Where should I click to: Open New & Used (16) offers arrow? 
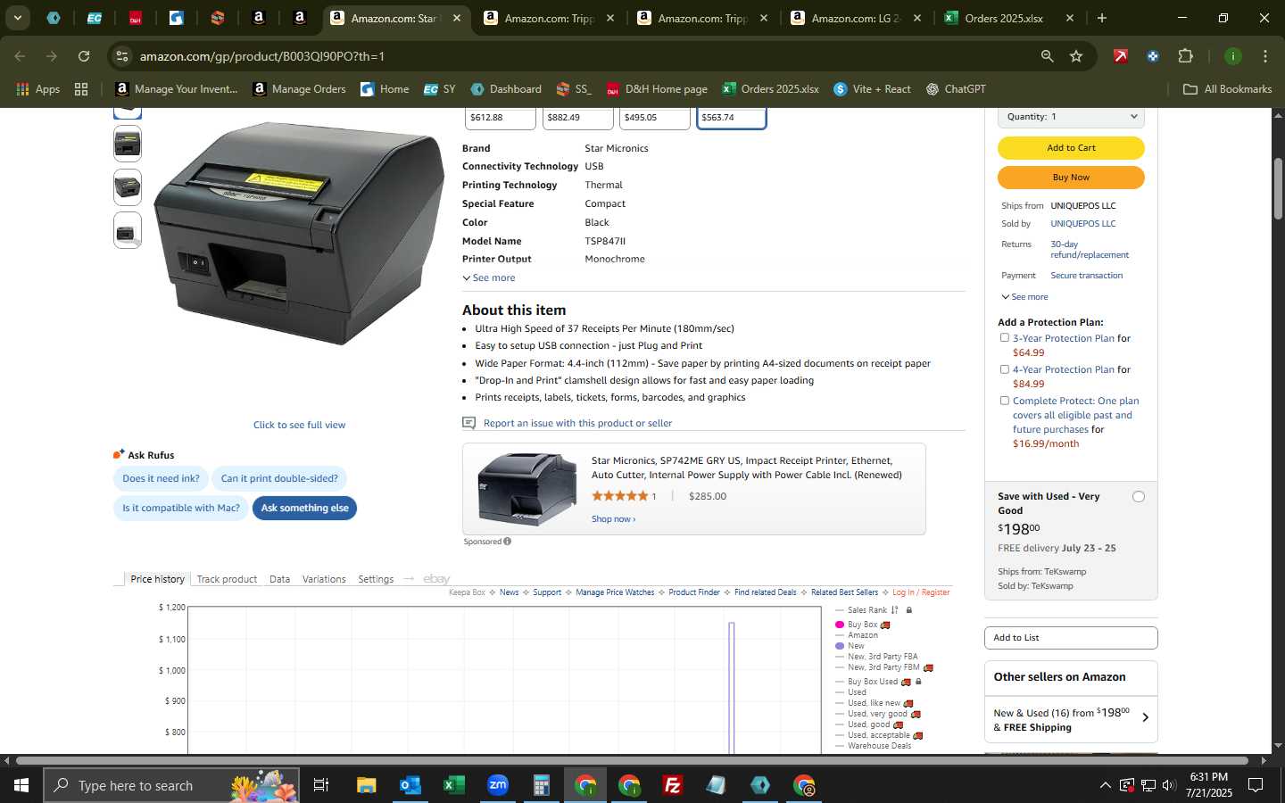click(x=1146, y=717)
